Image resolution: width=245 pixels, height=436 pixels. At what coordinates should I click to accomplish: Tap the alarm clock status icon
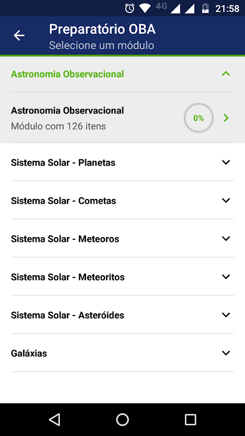pos(130,8)
